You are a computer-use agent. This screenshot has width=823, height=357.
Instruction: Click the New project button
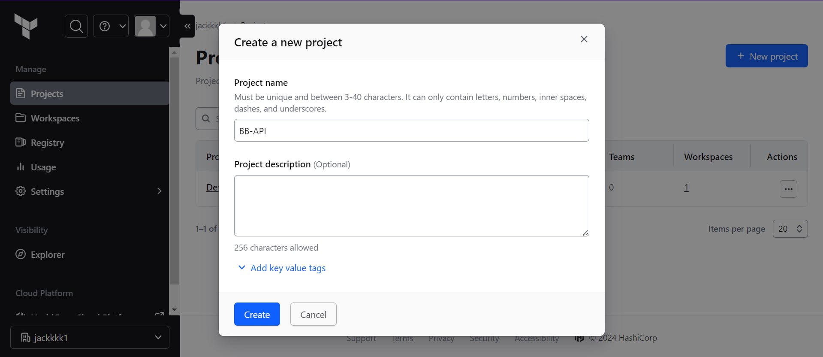pos(766,56)
